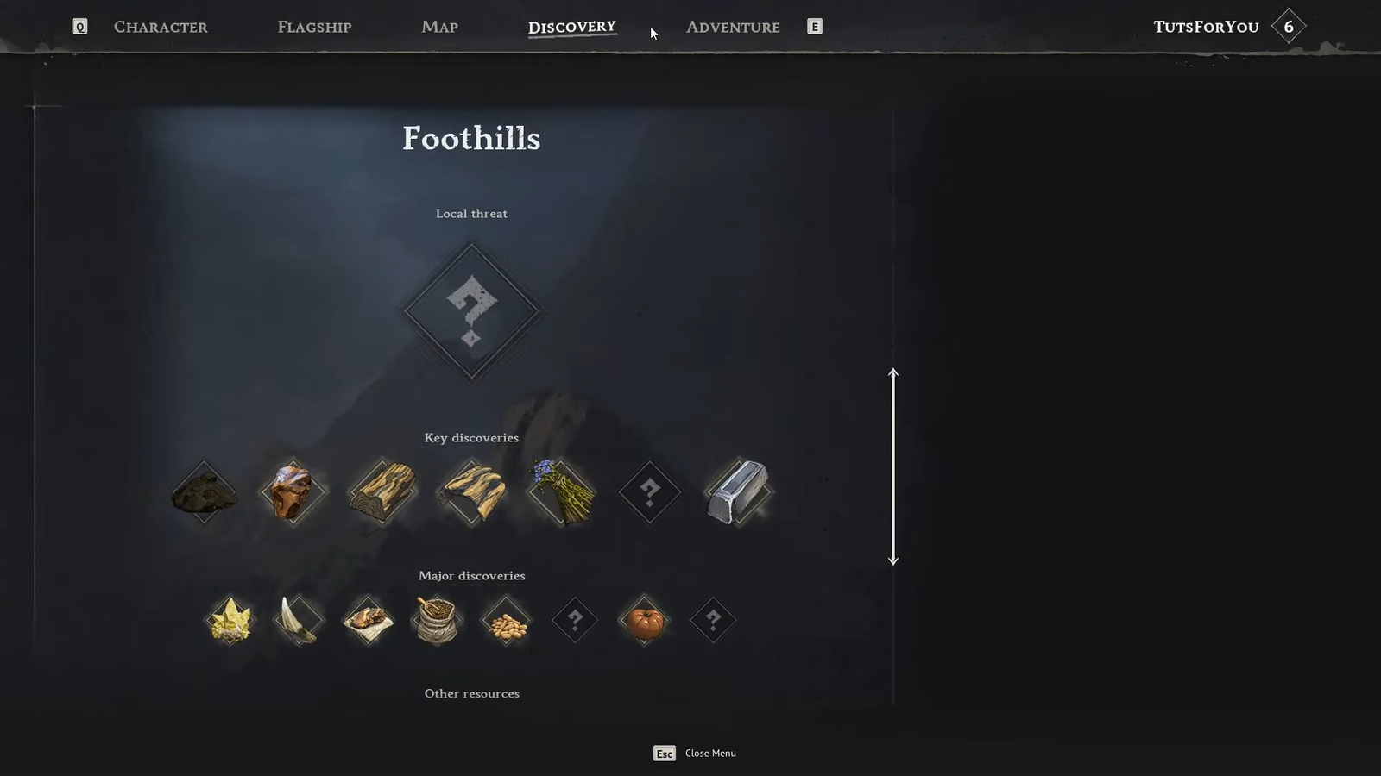1381x776 pixels.
Task: Select the pumpkin major discovery
Action: 644,620
